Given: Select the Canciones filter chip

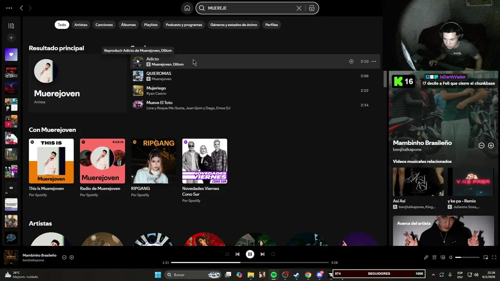Looking at the screenshot, I should click(x=104, y=25).
